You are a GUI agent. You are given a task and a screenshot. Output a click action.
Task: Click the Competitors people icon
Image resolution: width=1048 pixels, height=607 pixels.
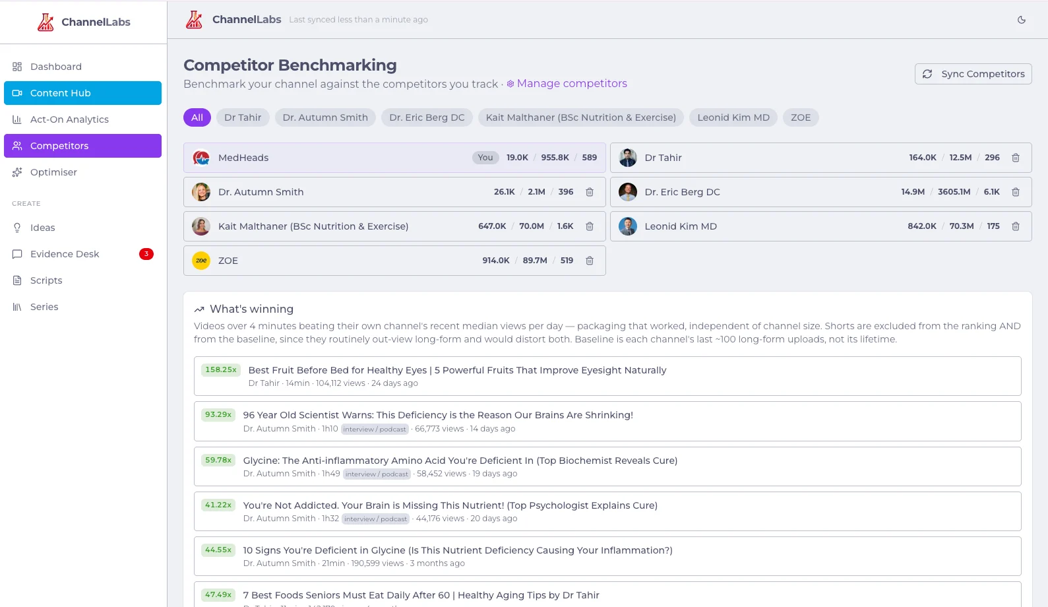point(17,146)
